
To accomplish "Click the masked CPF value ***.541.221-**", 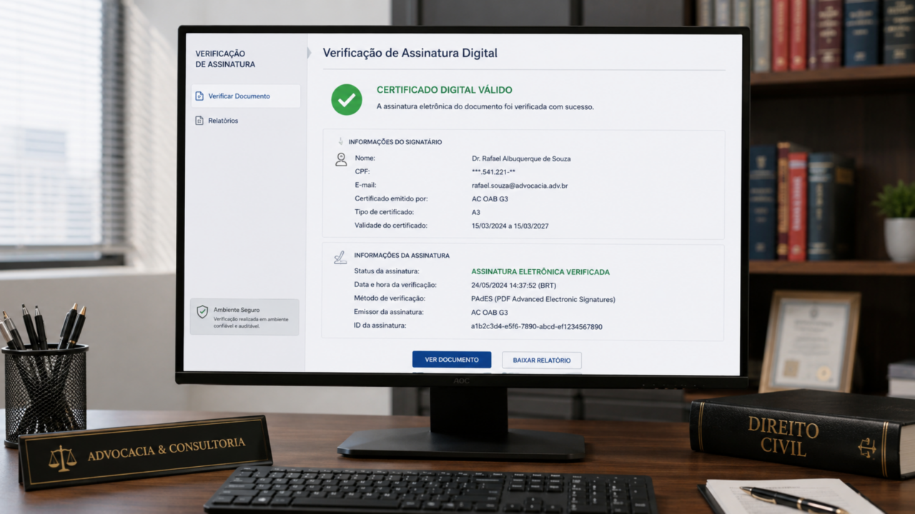I will tap(493, 172).
